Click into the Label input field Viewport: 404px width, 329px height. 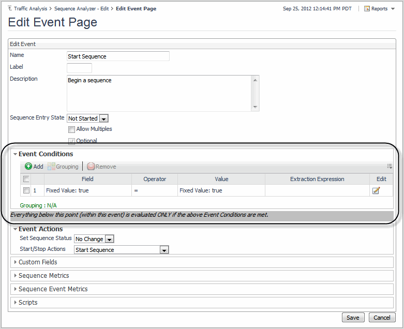(x=79, y=68)
